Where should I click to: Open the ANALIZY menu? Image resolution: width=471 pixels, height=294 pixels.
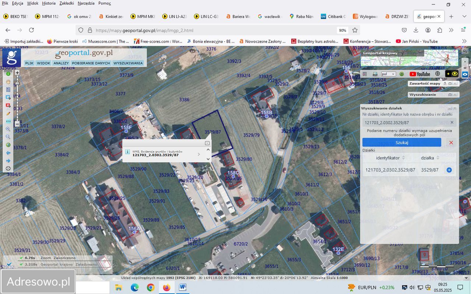click(x=61, y=63)
